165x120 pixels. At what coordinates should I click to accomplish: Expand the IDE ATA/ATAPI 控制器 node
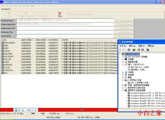coord(123,57)
